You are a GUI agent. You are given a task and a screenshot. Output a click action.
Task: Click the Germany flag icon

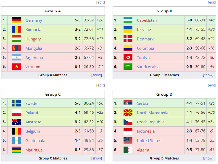[x=16, y=20]
